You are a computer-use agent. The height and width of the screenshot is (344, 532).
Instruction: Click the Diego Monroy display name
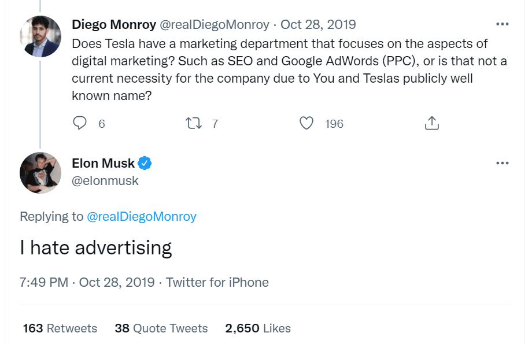[113, 25]
